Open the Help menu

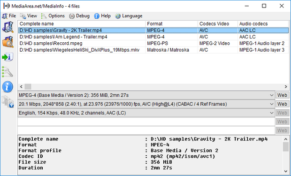[x=102, y=16]
